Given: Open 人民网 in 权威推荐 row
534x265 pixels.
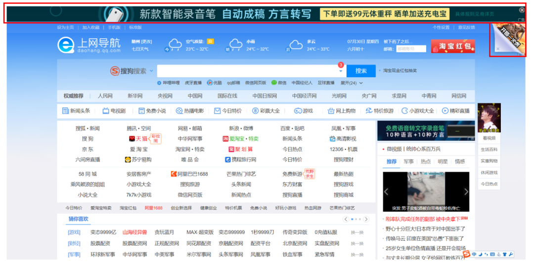Looking at the screenshot, I should [105, 96].
